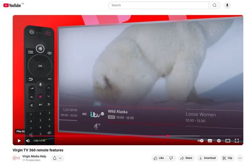
Task: Like the video
Action: point(158,158)
